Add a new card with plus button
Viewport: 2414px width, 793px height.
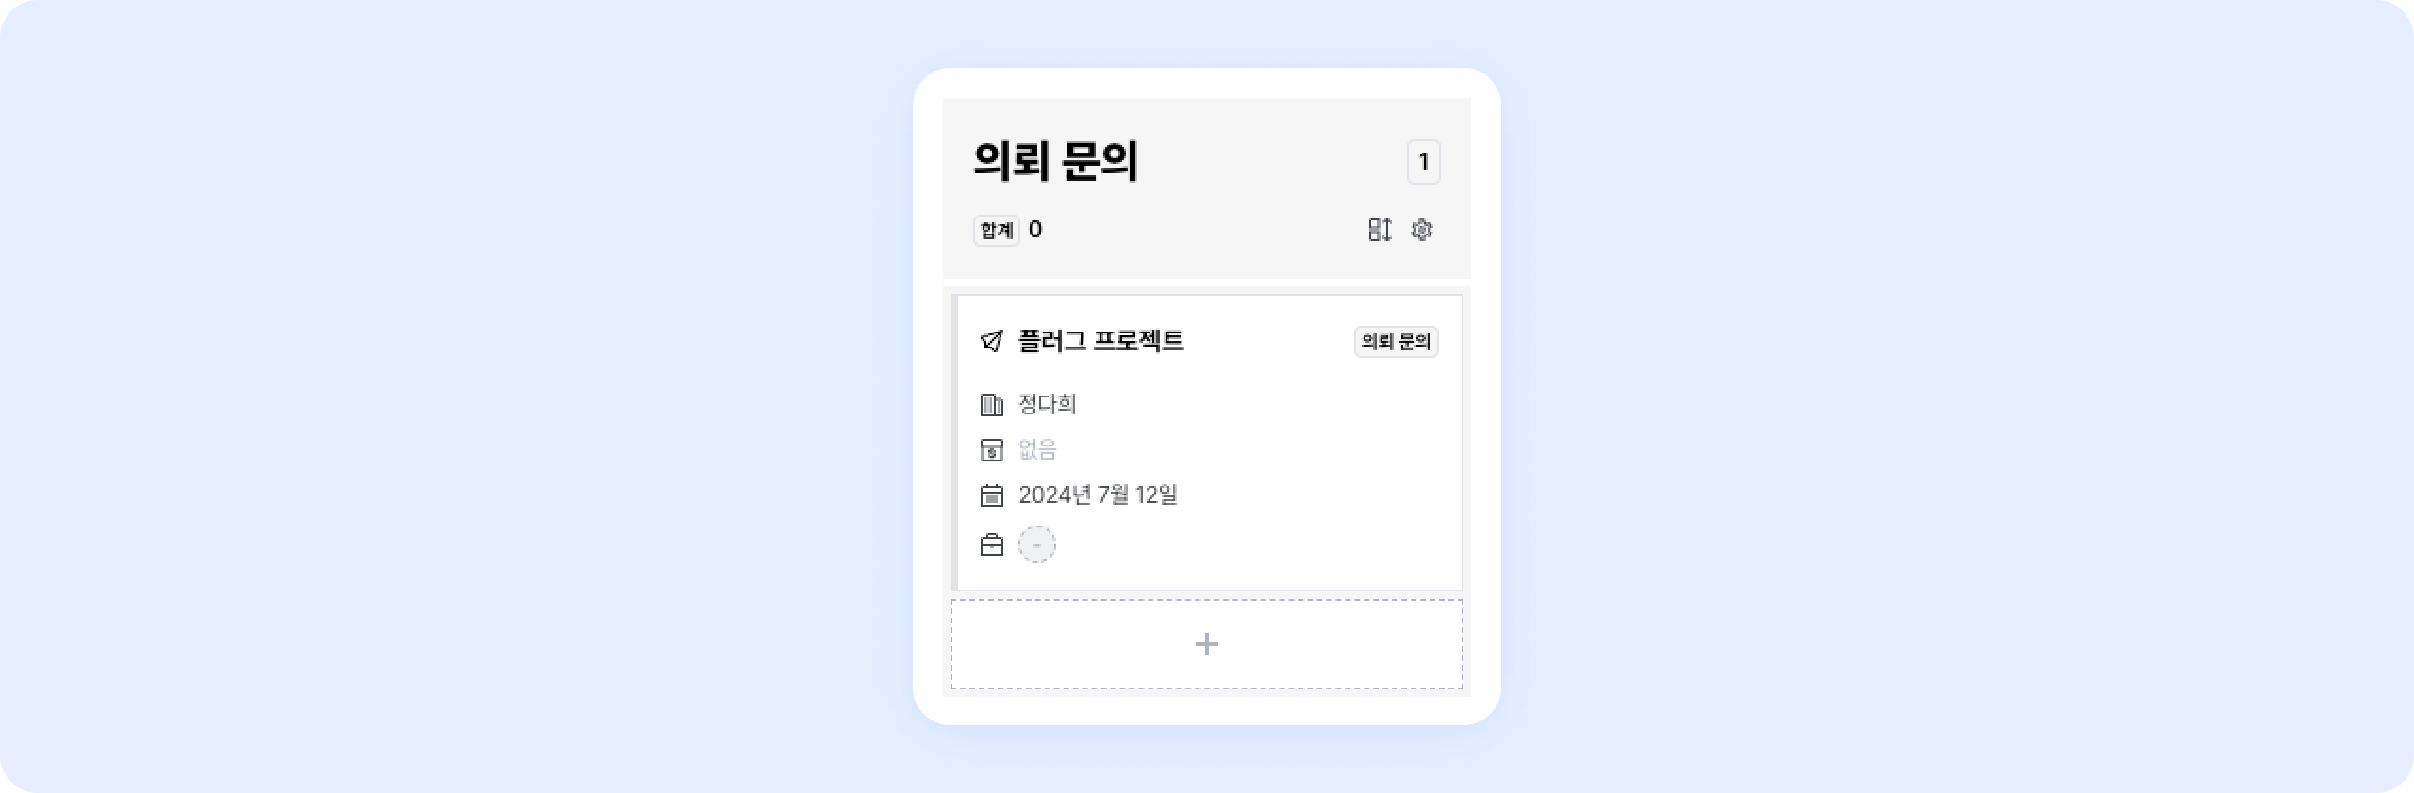pos(1206,644)
